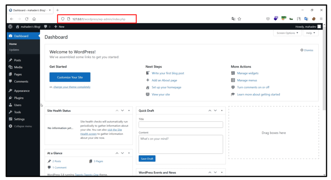Move At a Glance box down
Viewport: 331px width, 180px height.
coord(123,153)
